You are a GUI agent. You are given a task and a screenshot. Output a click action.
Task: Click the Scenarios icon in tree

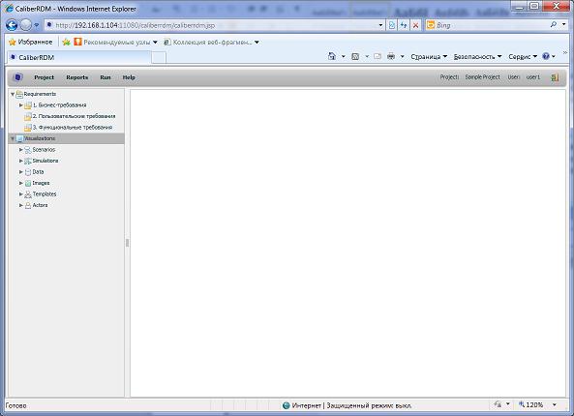[28, 150]
